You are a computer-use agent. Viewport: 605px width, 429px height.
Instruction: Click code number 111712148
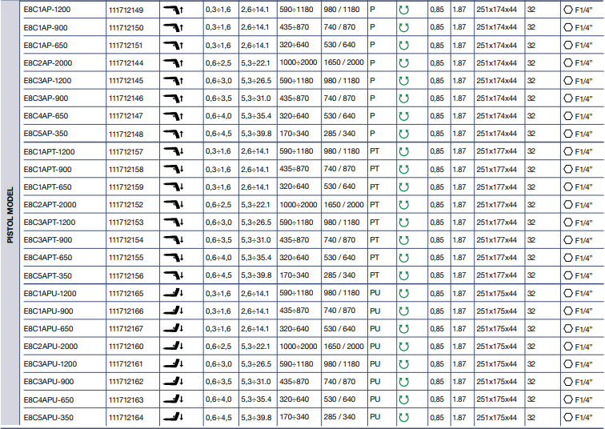tap(126, 134)
